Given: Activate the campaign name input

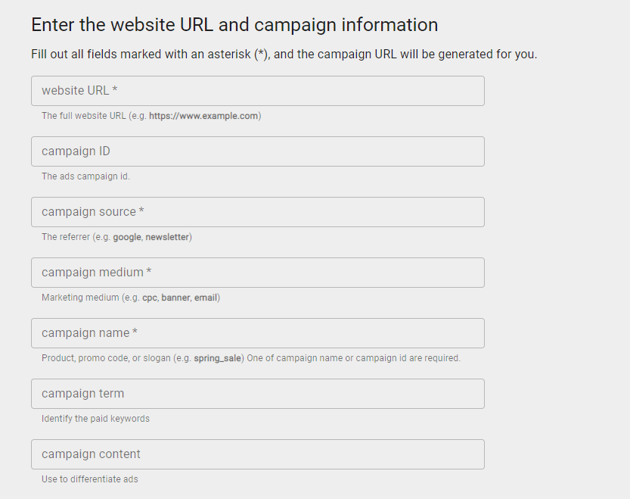Looking at the screenshot, I should point(257,333).
